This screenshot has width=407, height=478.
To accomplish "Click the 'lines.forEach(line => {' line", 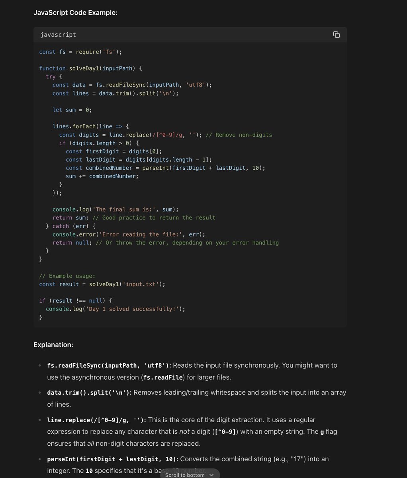I will click(91, 126).
